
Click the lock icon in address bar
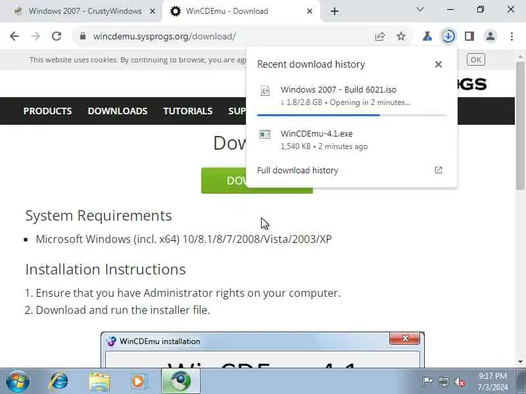tap(83, 36)
